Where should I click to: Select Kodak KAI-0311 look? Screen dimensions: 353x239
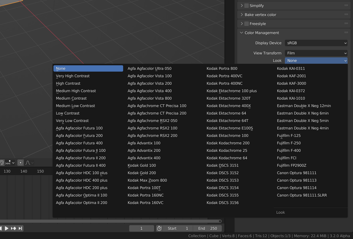pos(291,68)
